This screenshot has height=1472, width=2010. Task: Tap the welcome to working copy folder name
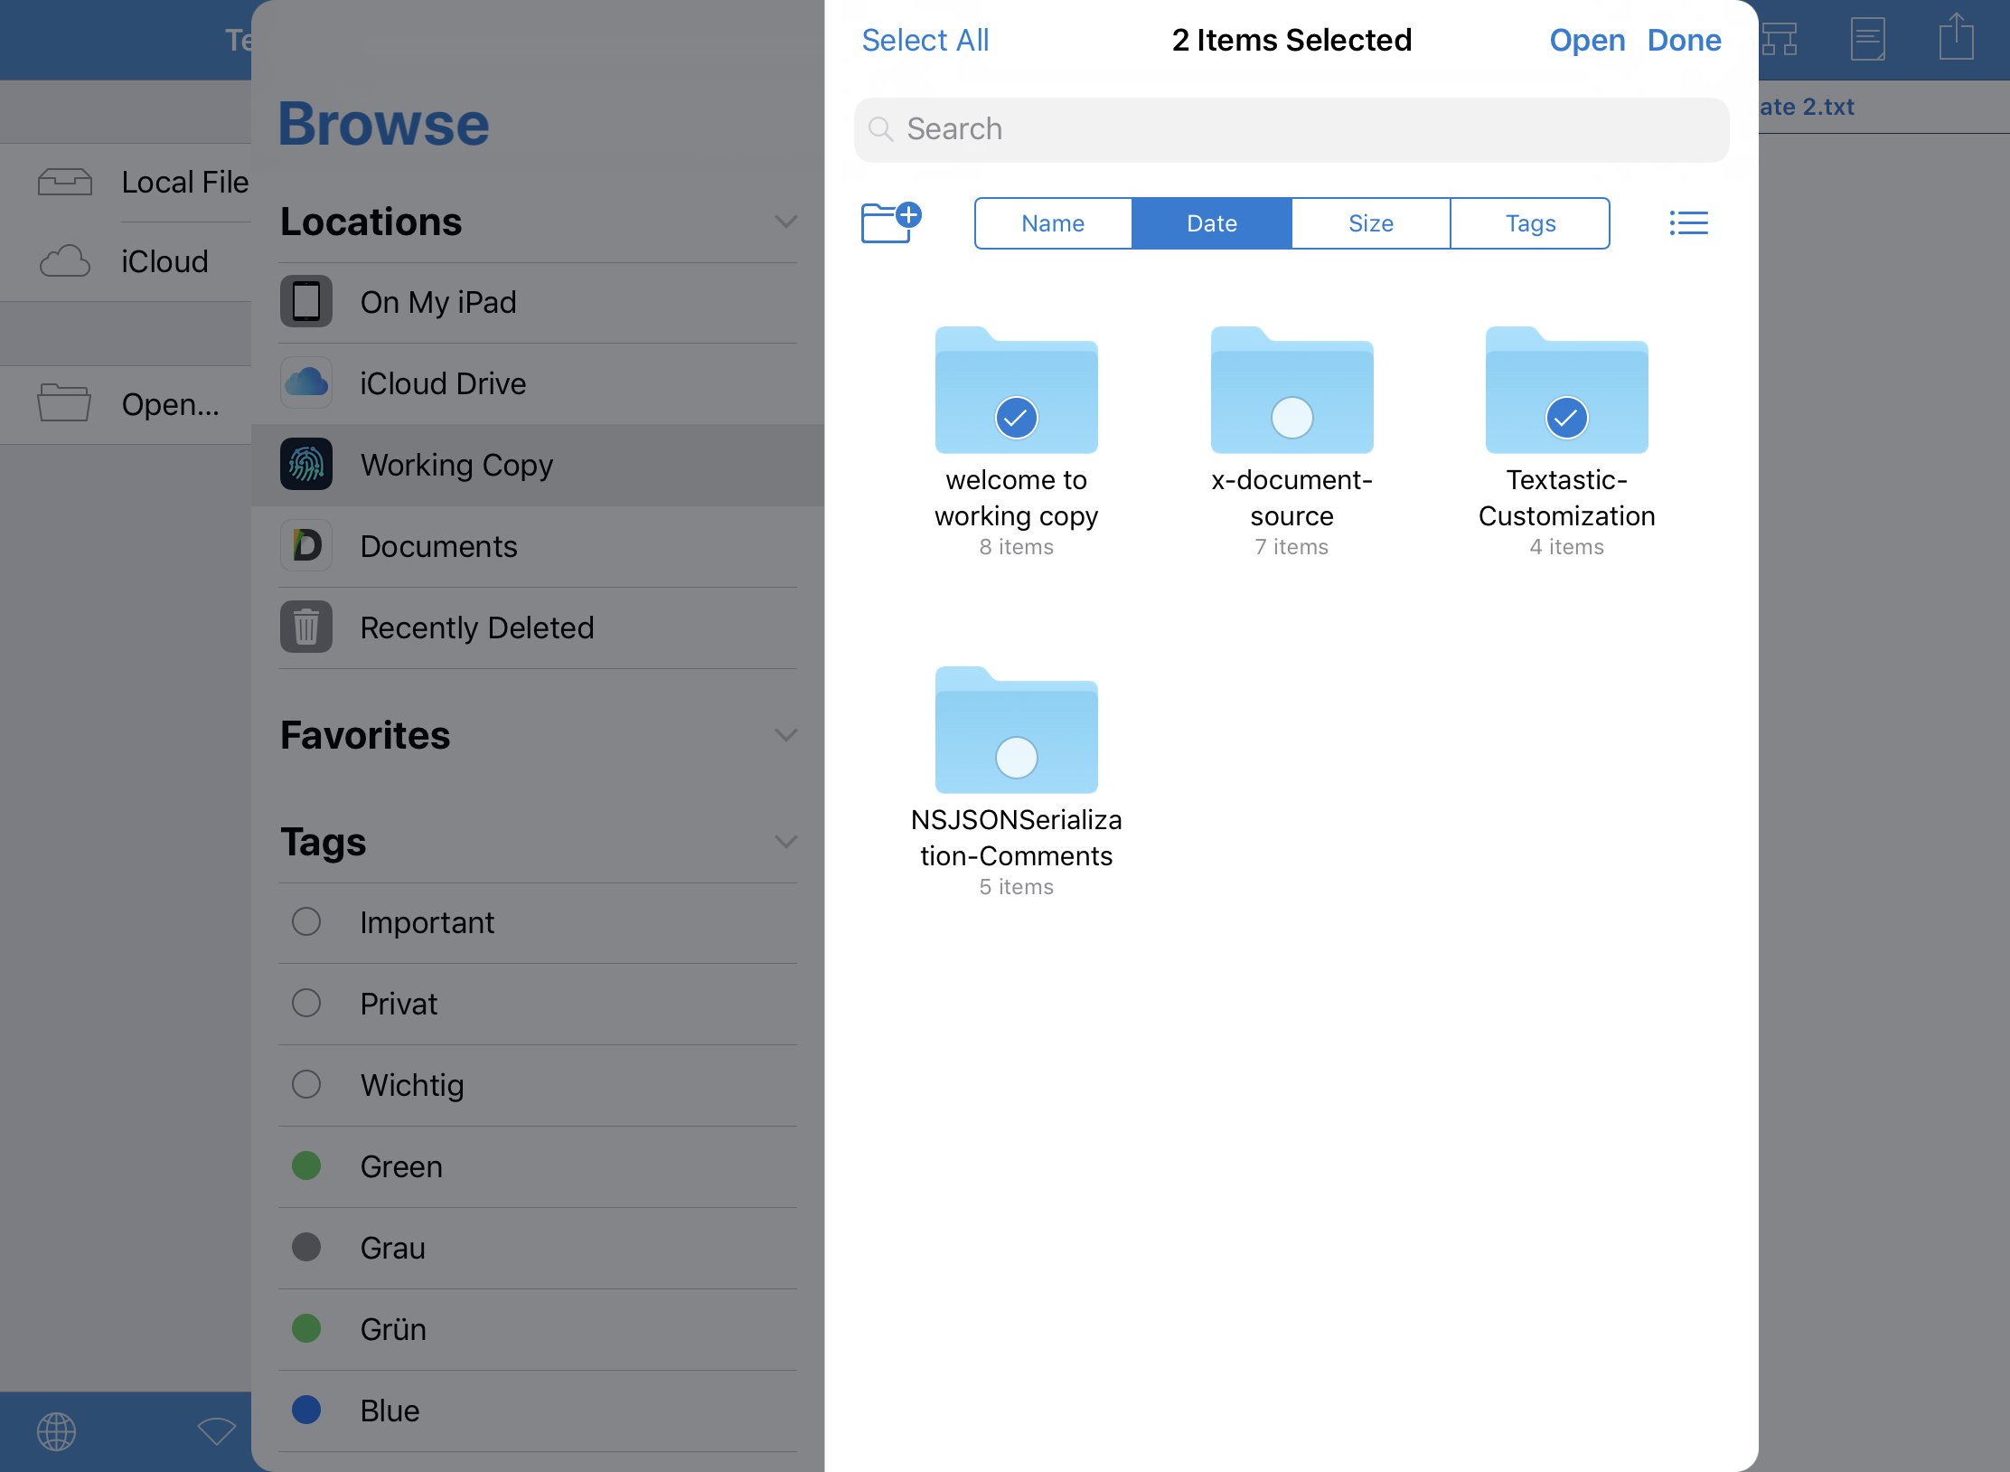click(x=1017, y=497)
